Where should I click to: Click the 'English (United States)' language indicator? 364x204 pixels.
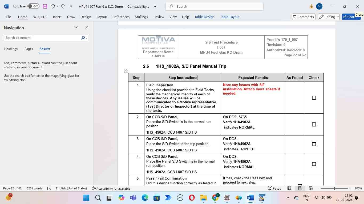point(71,188)
